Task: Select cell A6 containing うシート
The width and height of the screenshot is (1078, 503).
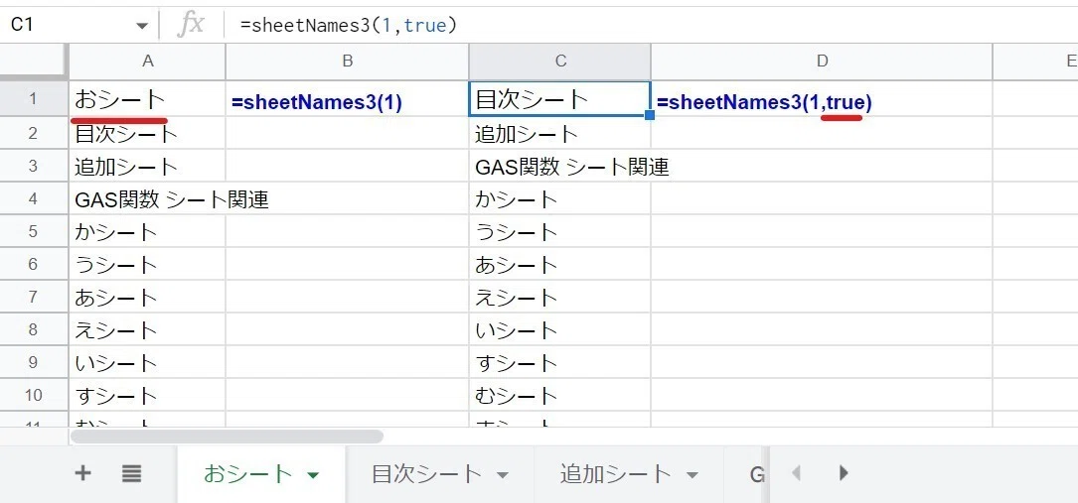Action: tap(147, 264)
